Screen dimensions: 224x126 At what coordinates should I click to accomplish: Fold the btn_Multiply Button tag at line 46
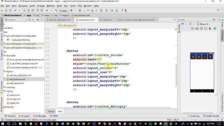57,102
